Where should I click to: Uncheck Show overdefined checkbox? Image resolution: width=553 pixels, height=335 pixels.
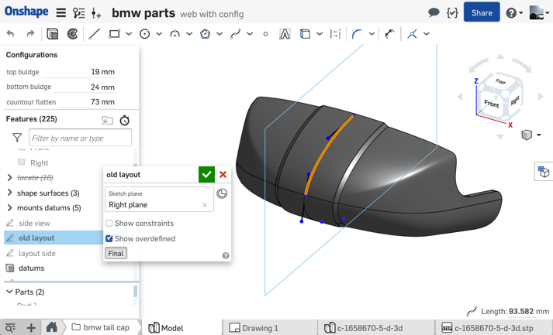pyautogui.click(x=109, y=239)
